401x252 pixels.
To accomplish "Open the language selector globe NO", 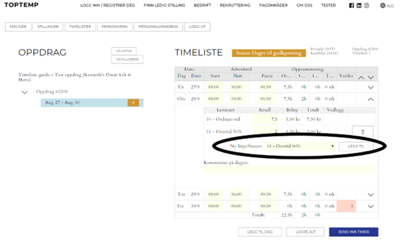I will pyautogui.click(x=386, y=5).
